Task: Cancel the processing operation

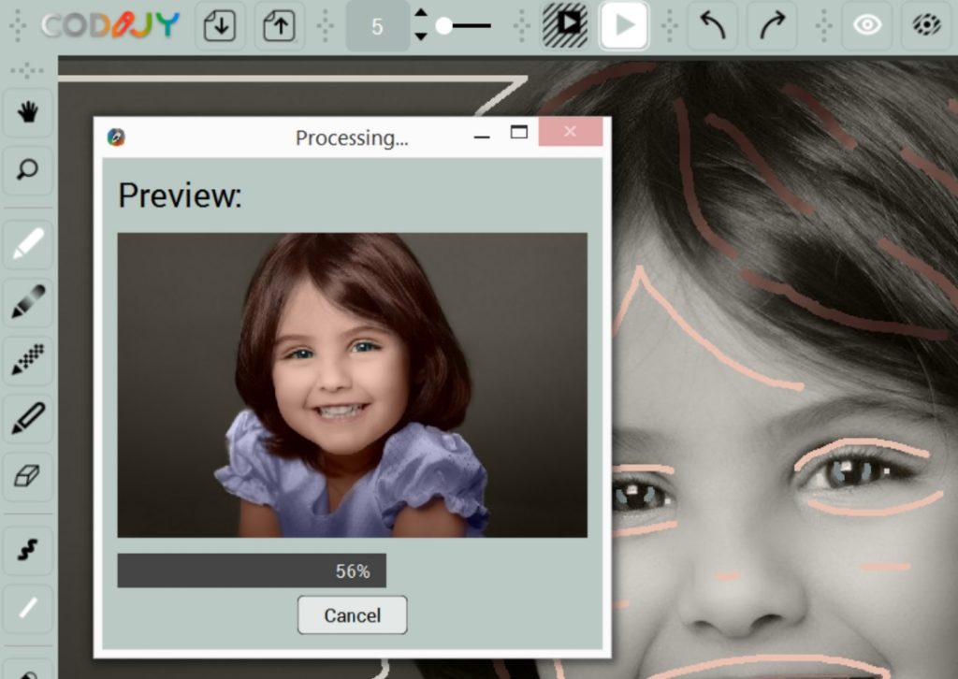Action: tap(352, 615)
